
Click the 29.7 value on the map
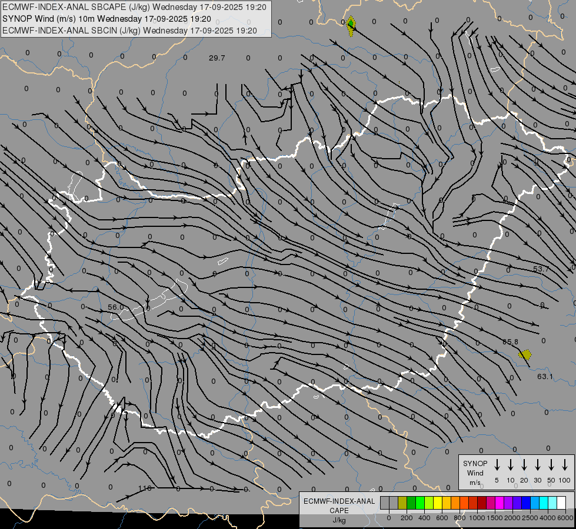point(217,58)
